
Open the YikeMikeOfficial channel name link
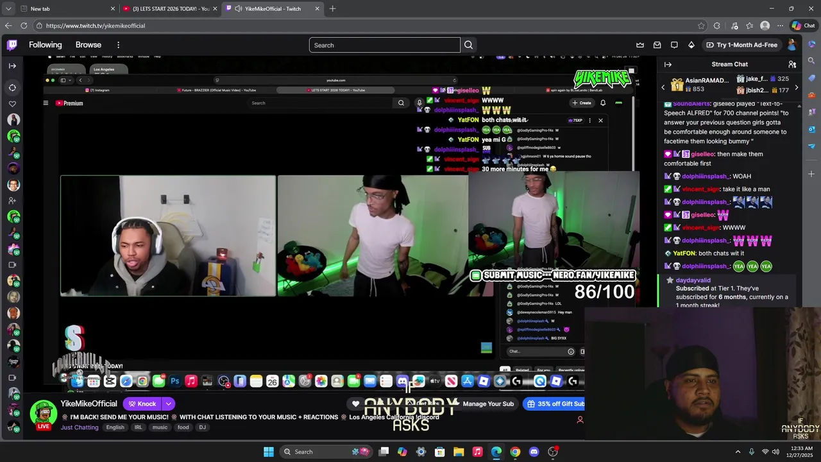(89, 404)
